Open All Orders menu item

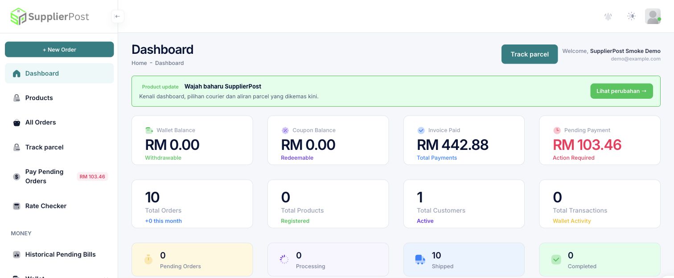coord(59,122)
